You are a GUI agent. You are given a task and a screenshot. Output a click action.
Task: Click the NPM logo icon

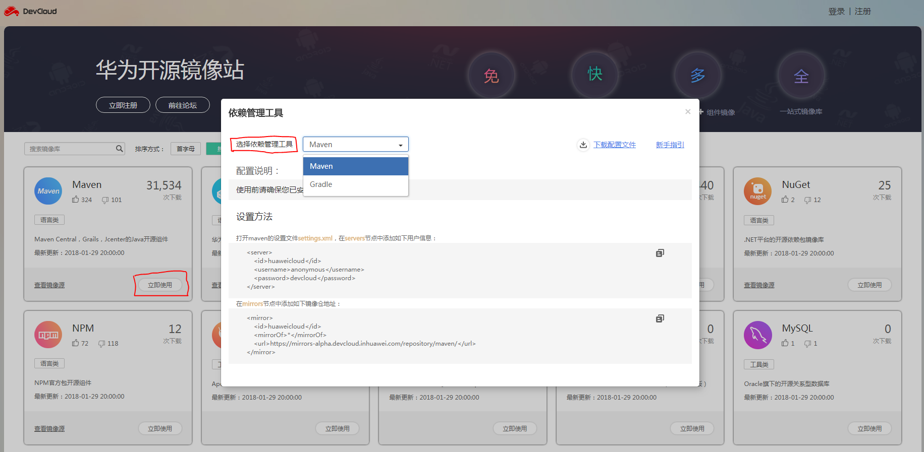(x=48, y=335)
